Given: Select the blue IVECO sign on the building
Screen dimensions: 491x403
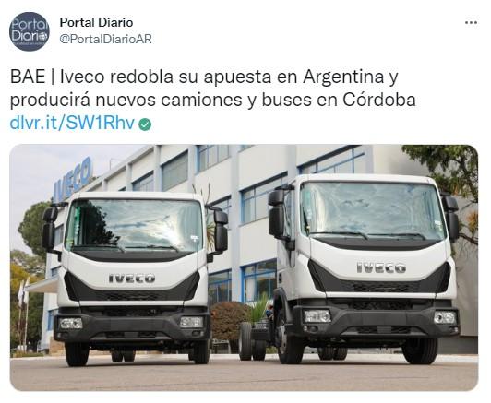Looking at the screenshot, I should 73,180.
